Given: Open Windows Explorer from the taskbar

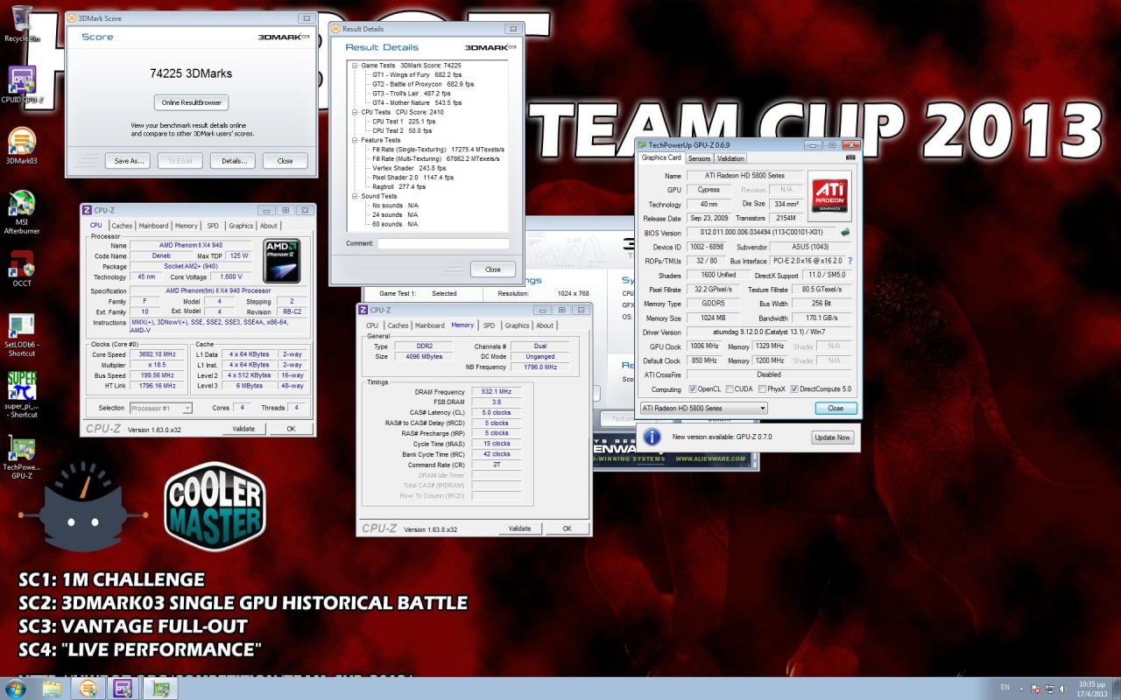Looking at the screenshot, I should click(52, 689).
